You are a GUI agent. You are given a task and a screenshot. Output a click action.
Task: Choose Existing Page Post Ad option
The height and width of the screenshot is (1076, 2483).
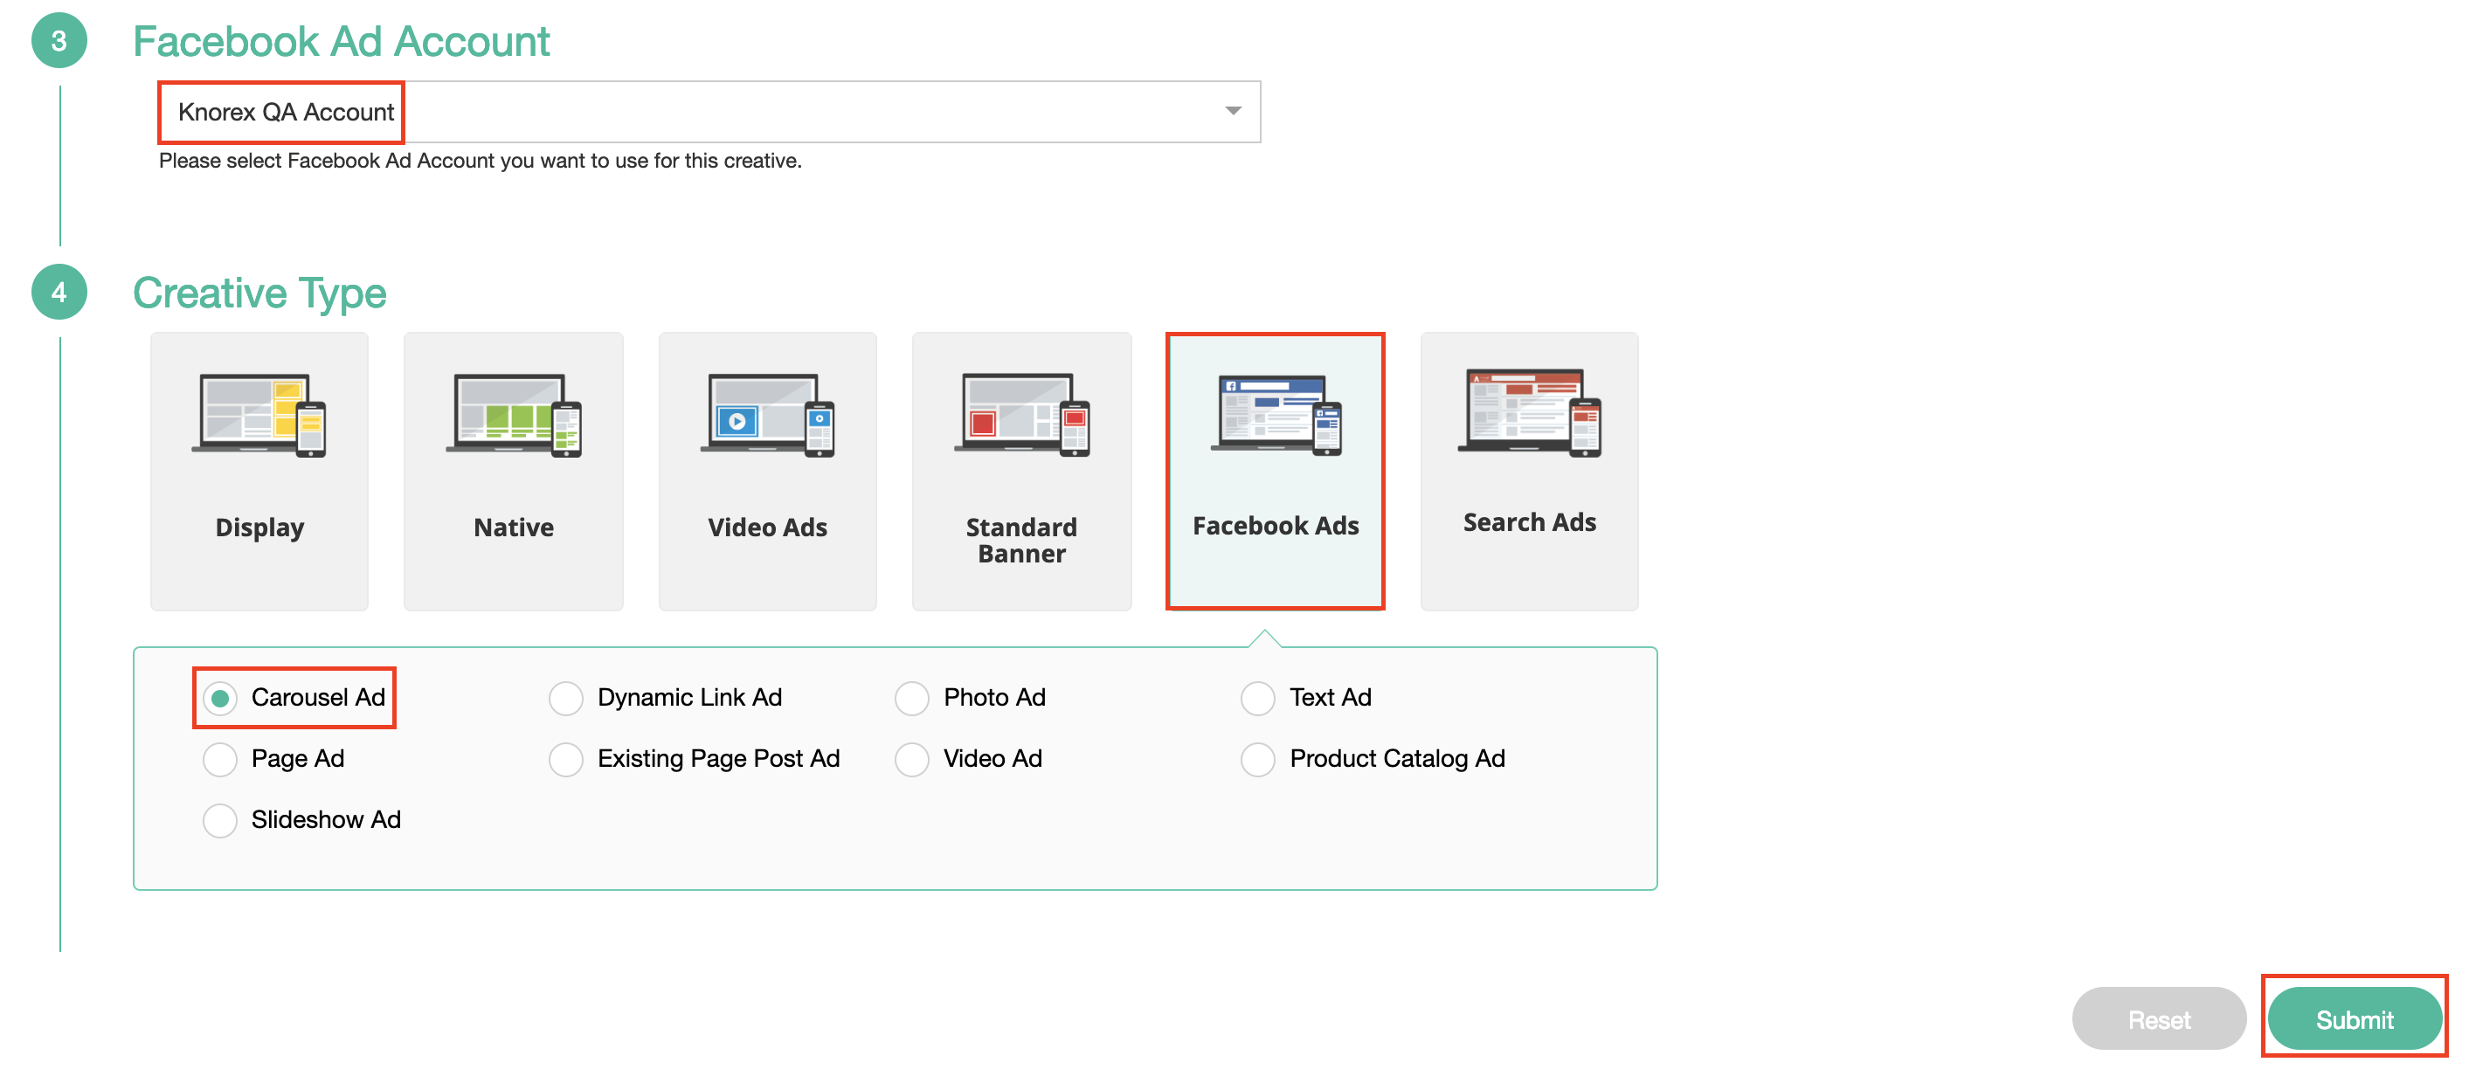click(x=566, y=759)
